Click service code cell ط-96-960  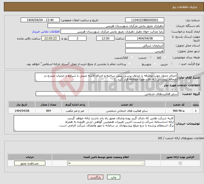179,111
